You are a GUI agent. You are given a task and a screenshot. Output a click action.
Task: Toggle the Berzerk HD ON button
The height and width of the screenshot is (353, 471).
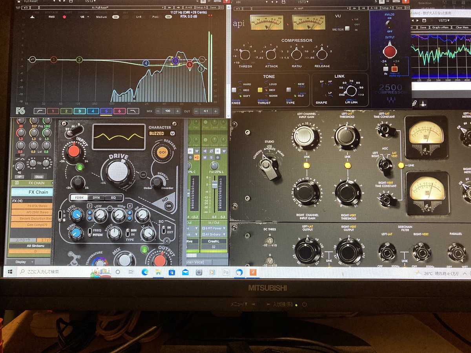(169, 206)
